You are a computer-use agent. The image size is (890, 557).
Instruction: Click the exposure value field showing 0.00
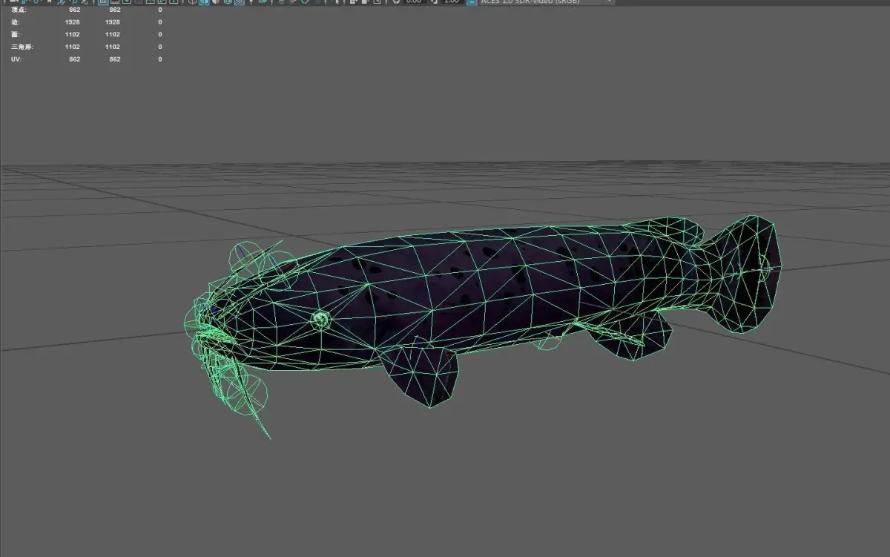(x=414, y=2)
